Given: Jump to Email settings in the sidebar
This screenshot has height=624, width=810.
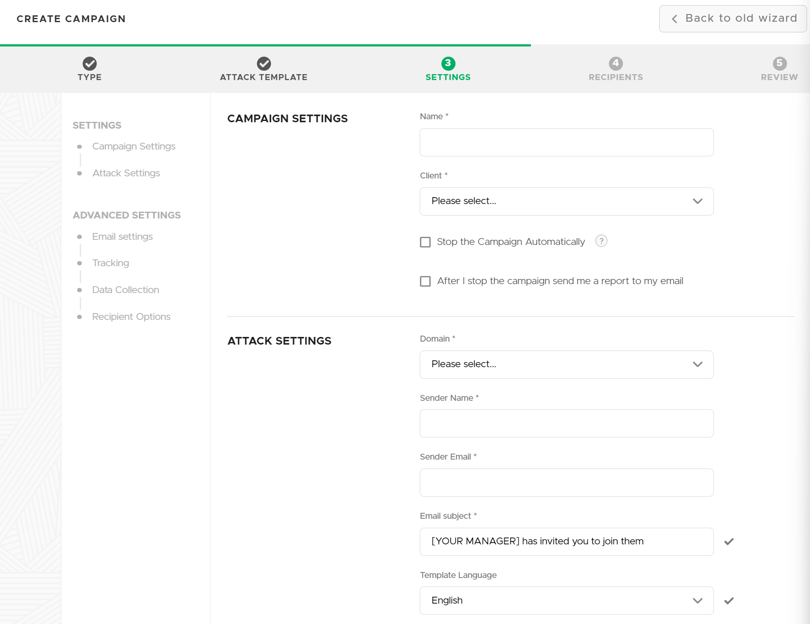Looking at the screenshot, I should click(x=122, y=236).
